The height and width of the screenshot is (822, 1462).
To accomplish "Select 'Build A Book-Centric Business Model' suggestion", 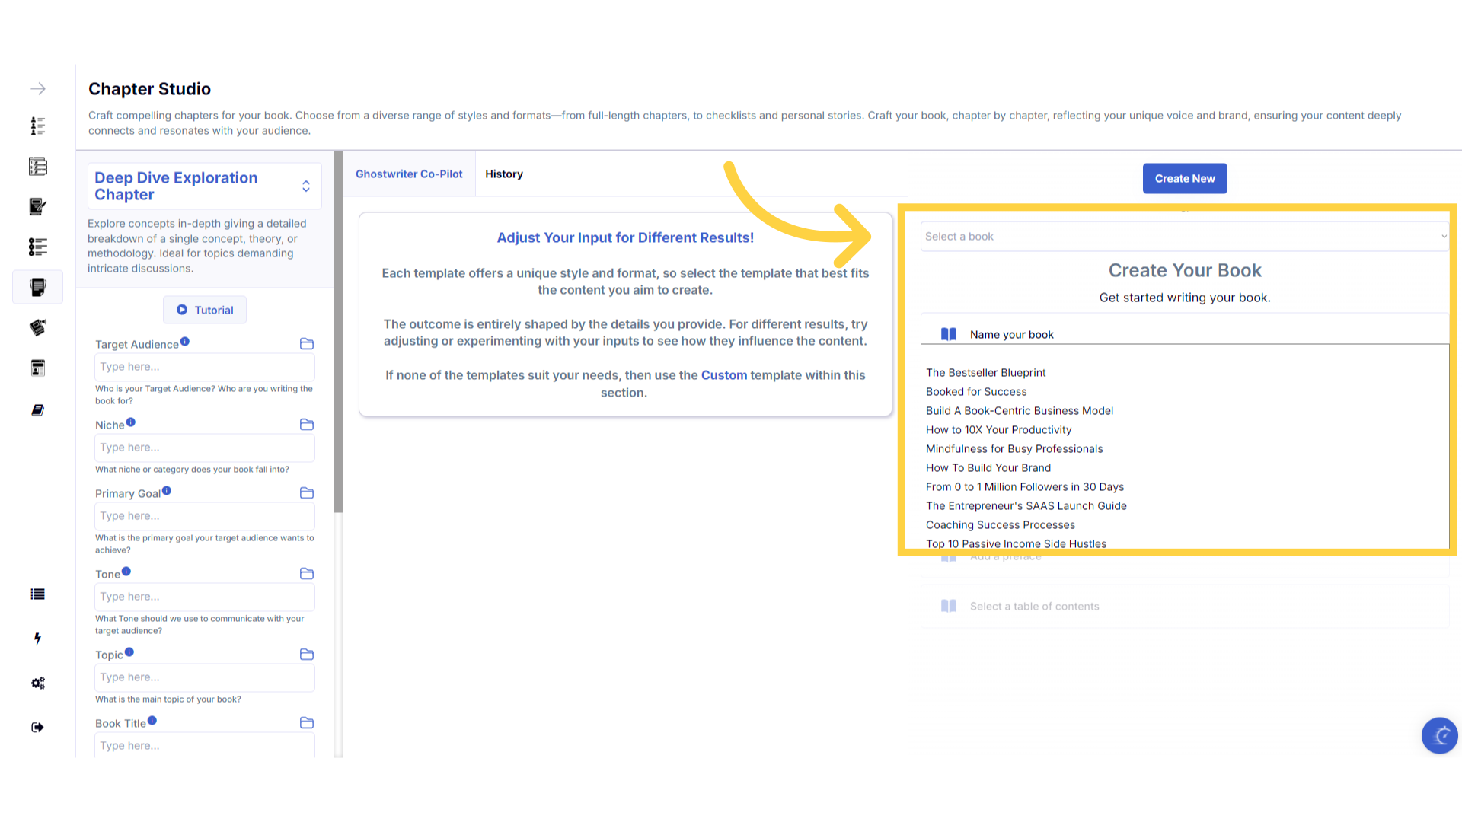I will [x=1020, y=411].
